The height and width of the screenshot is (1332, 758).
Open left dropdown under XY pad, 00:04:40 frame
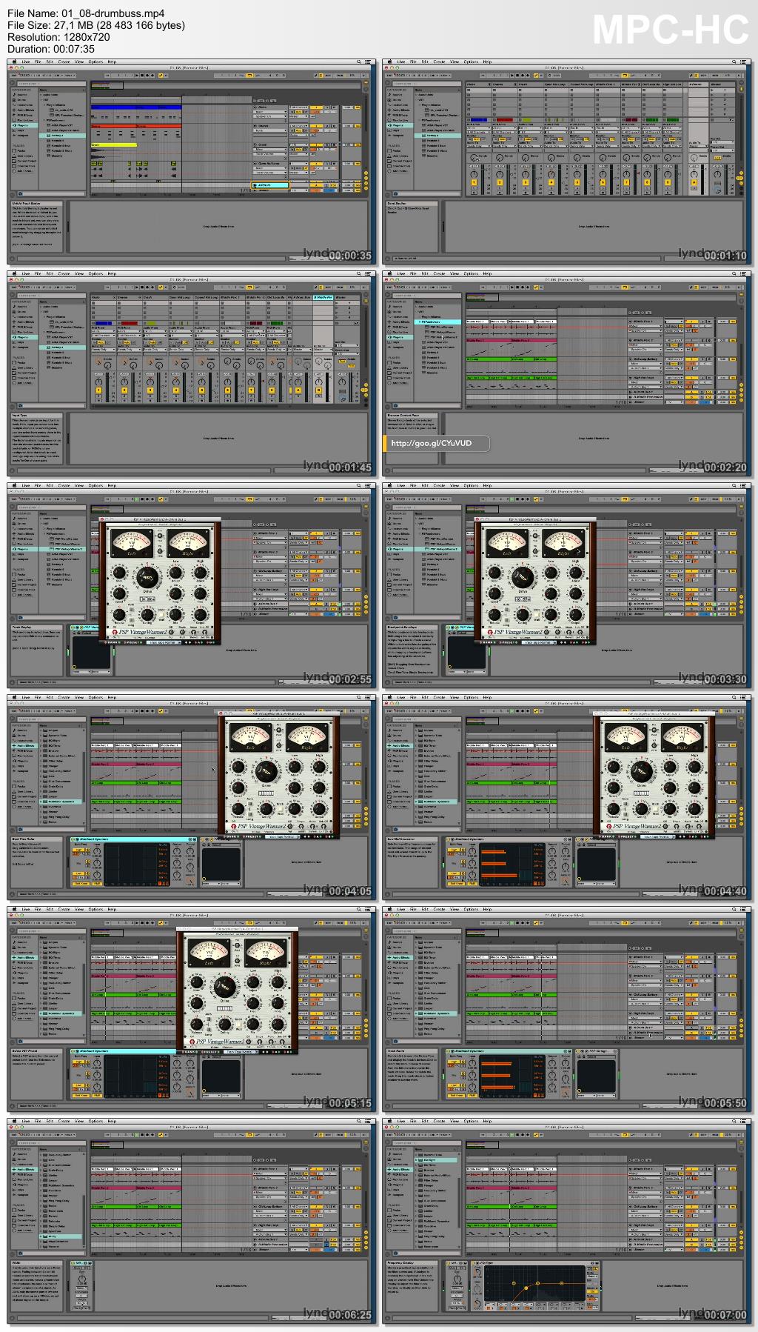(x=587, y=884)
